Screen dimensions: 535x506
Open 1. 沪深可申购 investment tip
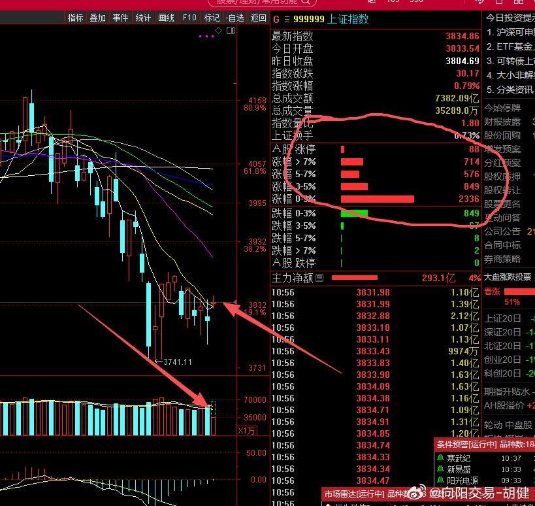coord(510,33)
